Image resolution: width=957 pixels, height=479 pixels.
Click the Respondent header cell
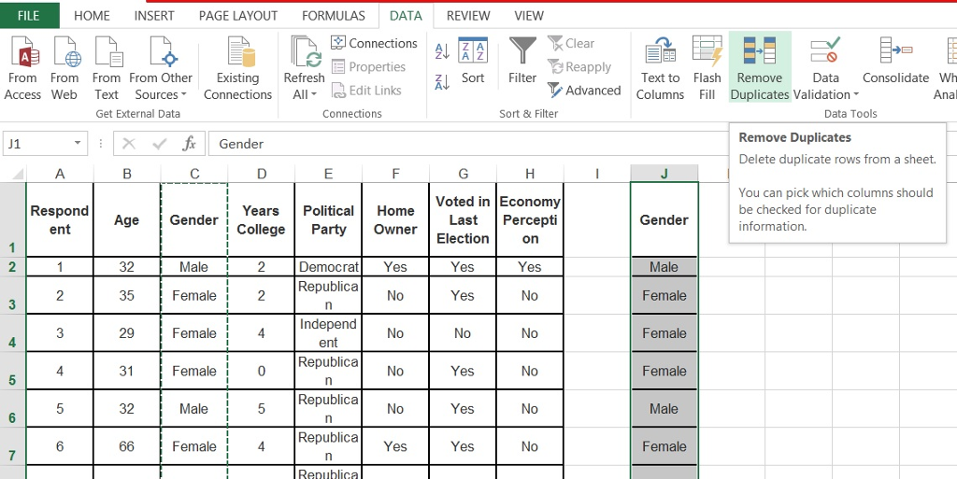(60, 220)
